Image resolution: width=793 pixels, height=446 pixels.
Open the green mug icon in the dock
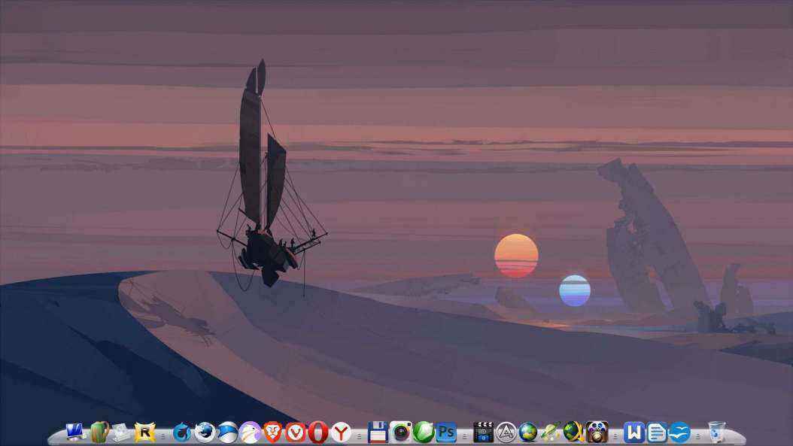[x=99, y=432]
